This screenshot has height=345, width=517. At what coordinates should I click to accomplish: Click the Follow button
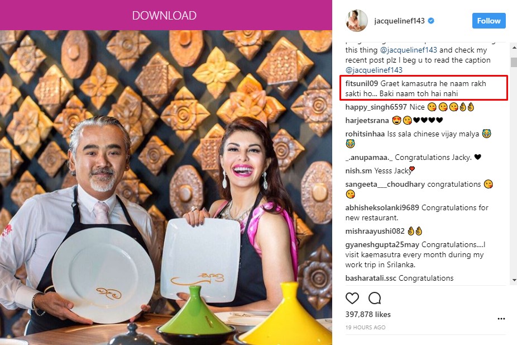pyautogui.click(x=489, y=21)
